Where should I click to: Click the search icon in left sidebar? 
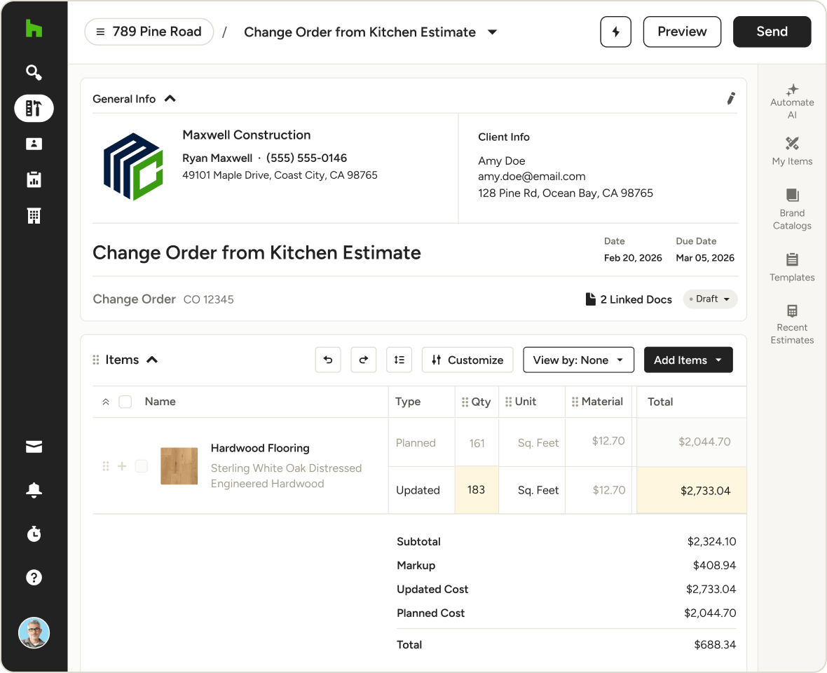[x=34, y=72]
